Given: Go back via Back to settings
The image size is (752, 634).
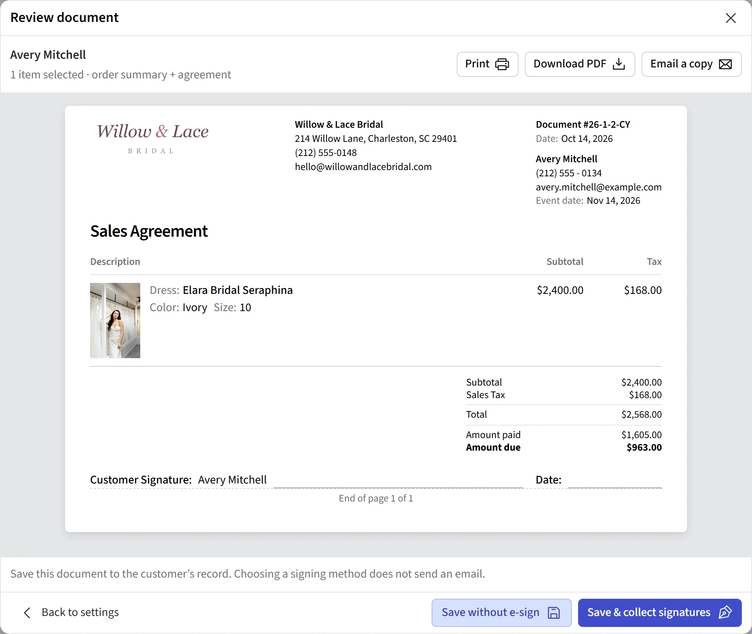Looking at the screenshot, I should 71,612.
